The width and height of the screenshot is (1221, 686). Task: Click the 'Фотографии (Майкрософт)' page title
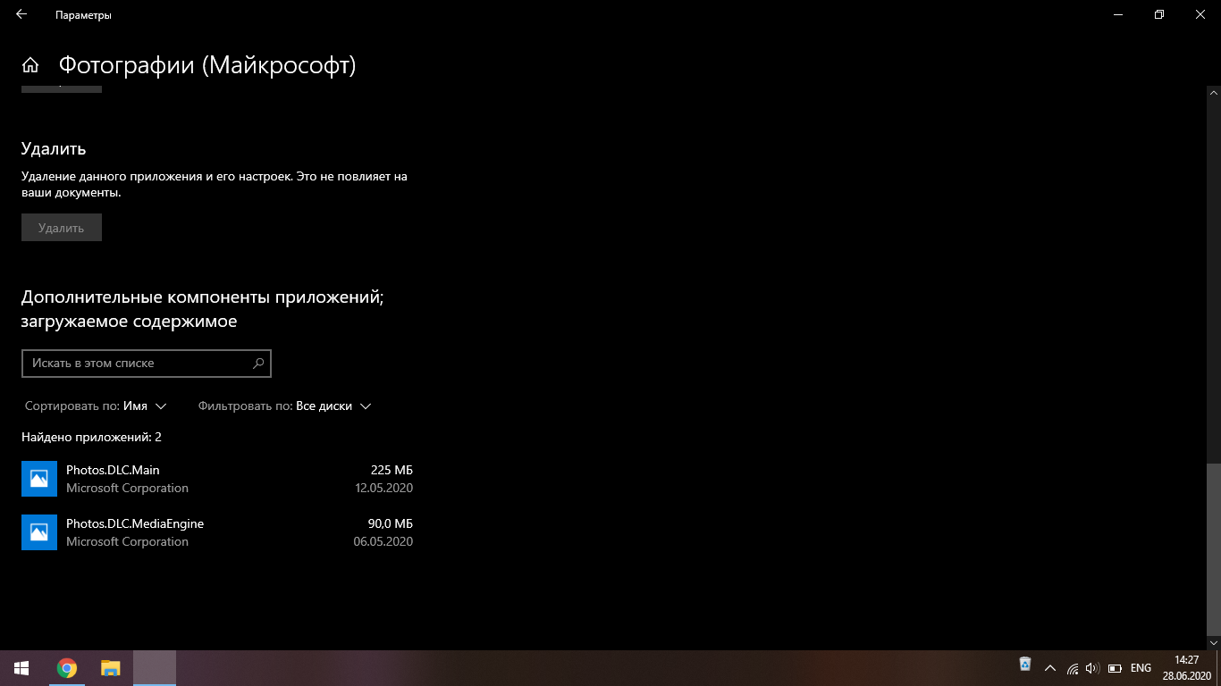[207, 65]
